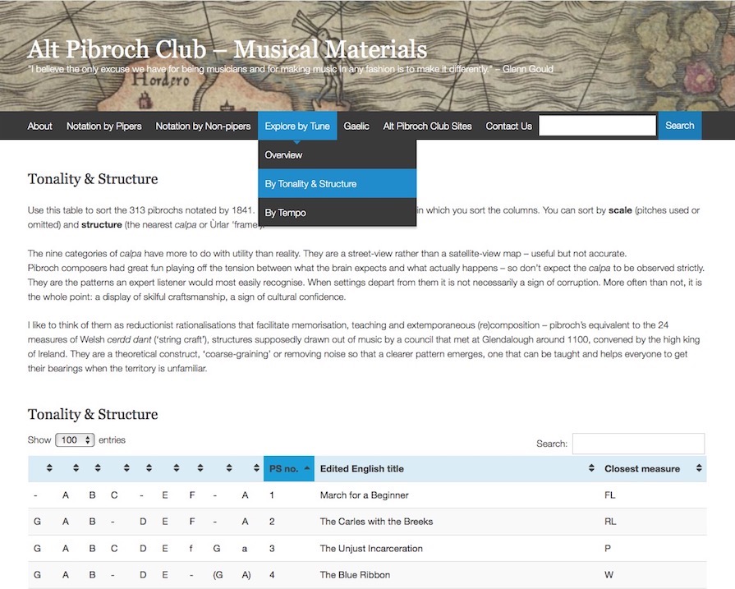Open the Notation by Pipers page
Screen dimensions: 735x589
(x=103, y=126)
